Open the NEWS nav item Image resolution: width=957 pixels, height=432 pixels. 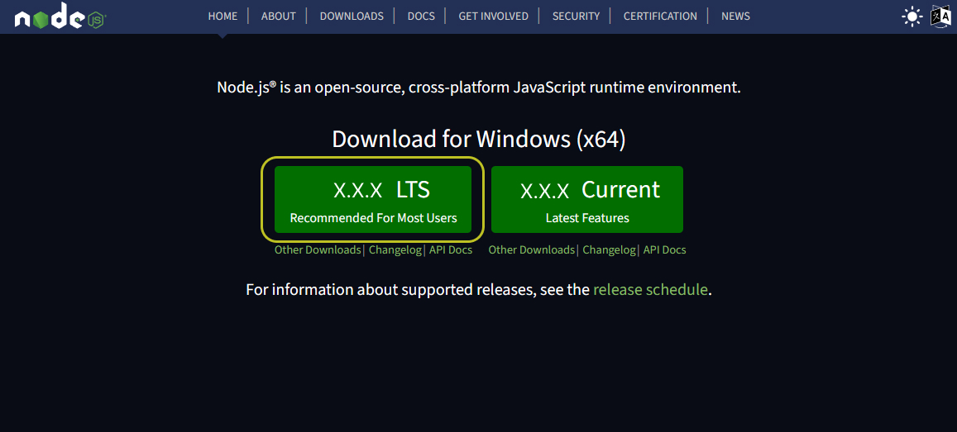click(735, 17)
